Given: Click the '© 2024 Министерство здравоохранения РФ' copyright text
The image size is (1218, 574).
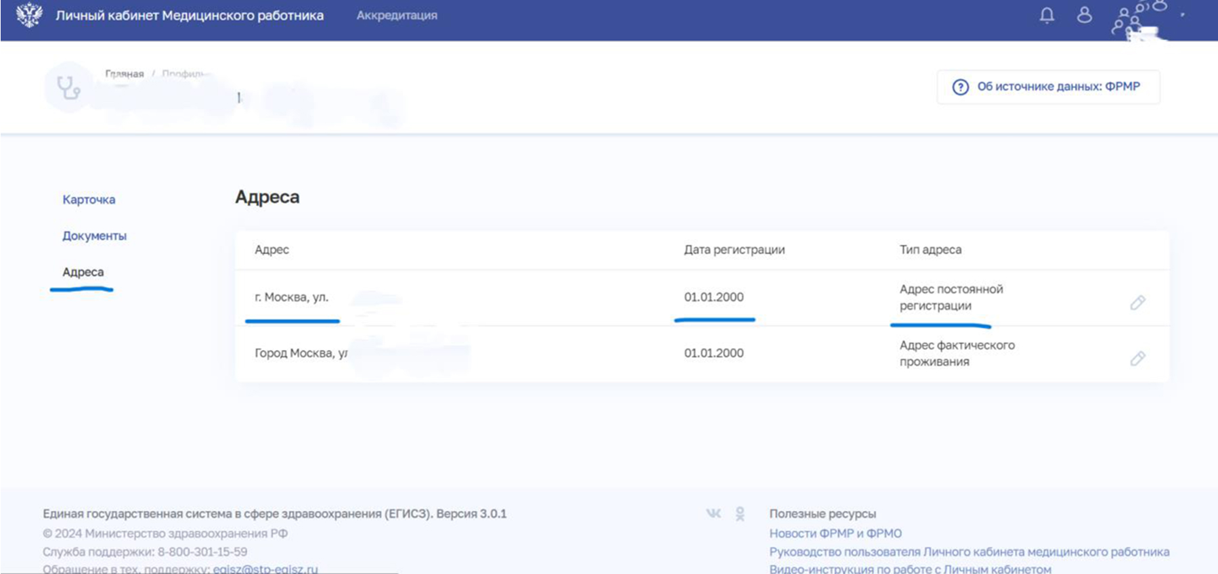Looking at the screenshot, I should pyautogui.click(x=165, y=533).
